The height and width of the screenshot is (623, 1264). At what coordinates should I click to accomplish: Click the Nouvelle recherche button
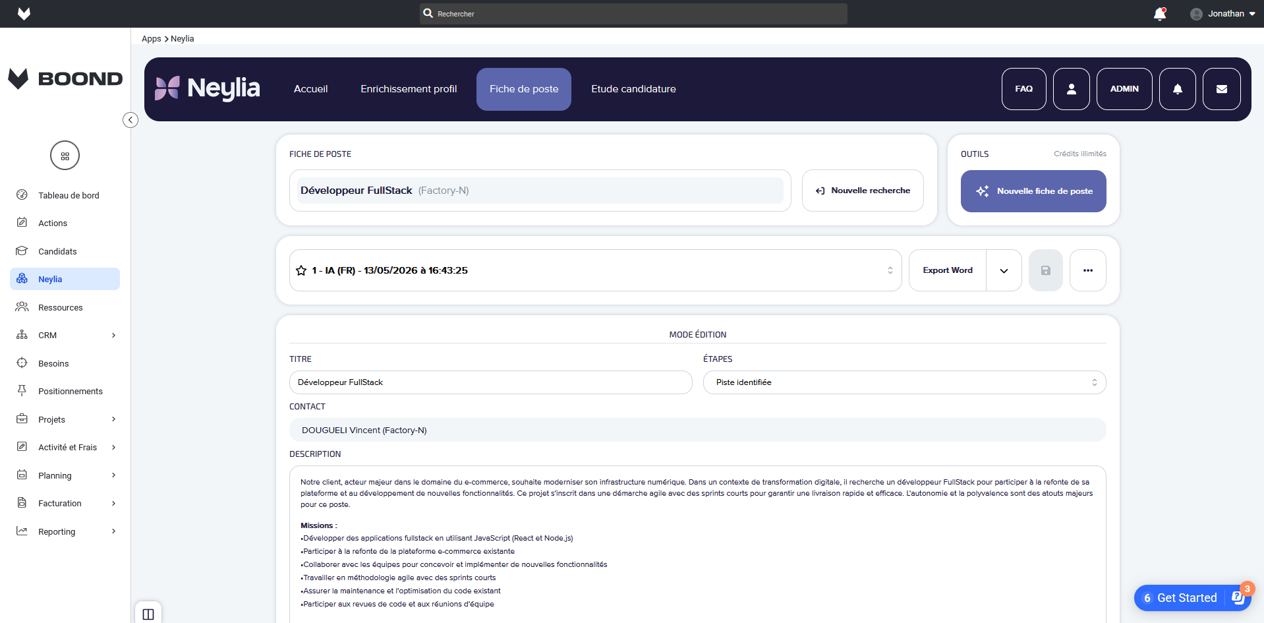point(863,191)
